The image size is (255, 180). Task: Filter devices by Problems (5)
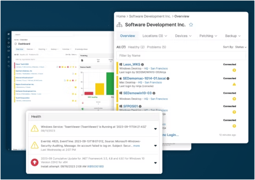click(156, 47)
